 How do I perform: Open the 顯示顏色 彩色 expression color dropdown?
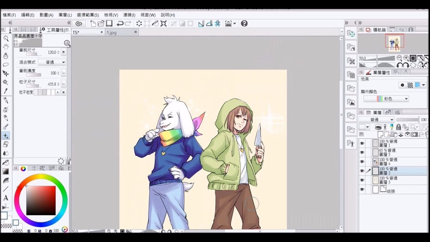[386, 99]
